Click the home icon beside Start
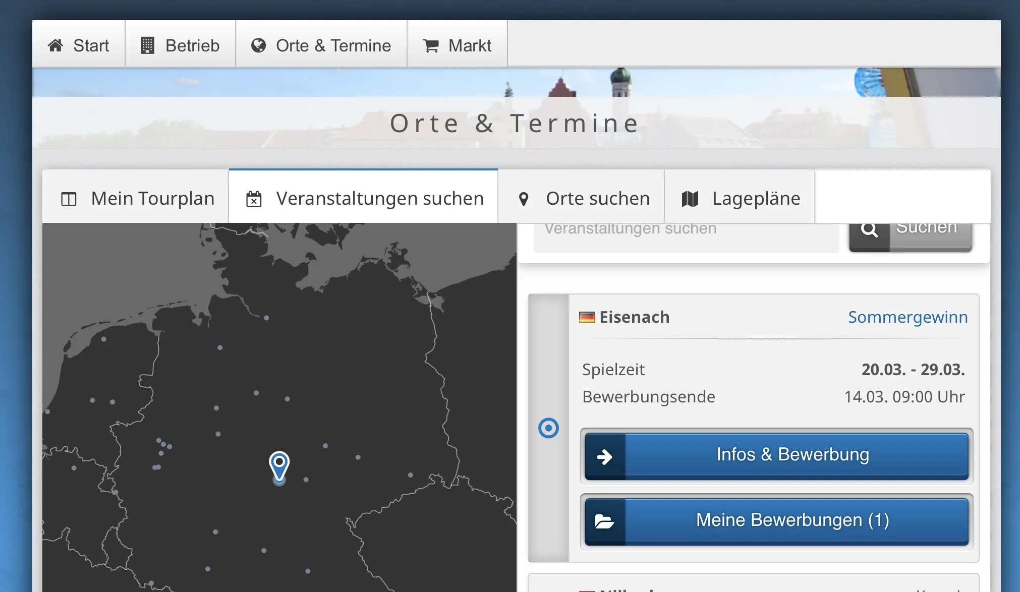Viewport: 1020px width, 592px height. 55,45
